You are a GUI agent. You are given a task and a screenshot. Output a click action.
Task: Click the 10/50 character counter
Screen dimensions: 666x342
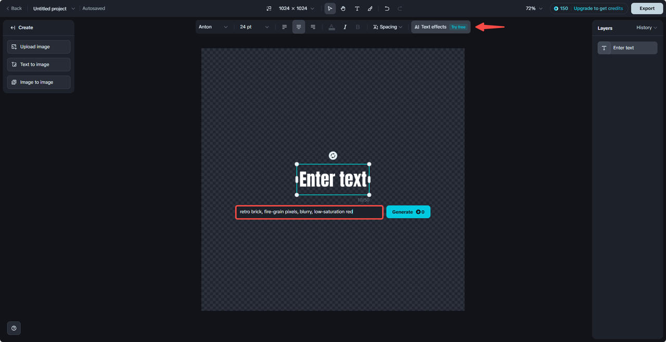(363, 200)
